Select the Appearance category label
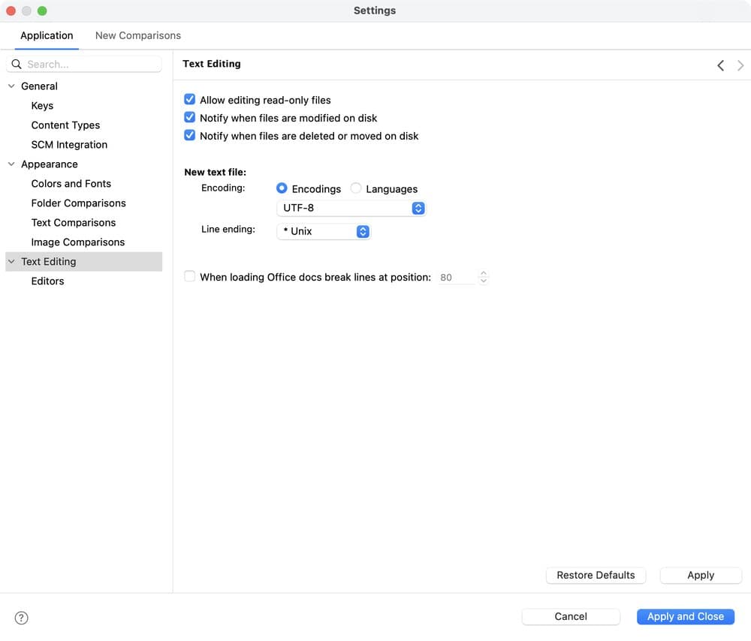Image resolution: width=751 pixels, height=641 pixels. [50, 164]
